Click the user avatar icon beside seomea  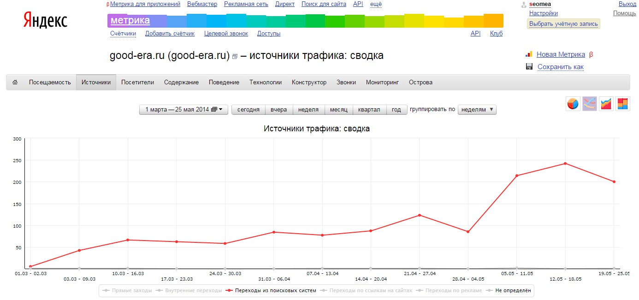pyautogui.click(x=524, y=5)
